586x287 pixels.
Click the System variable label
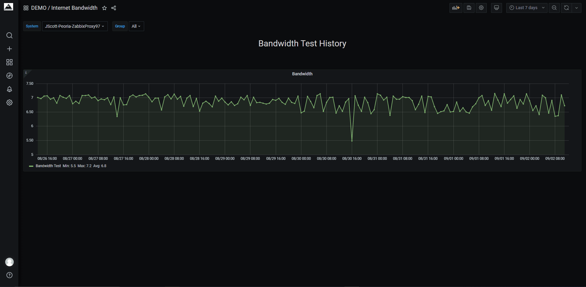click(x=32, y=26)
